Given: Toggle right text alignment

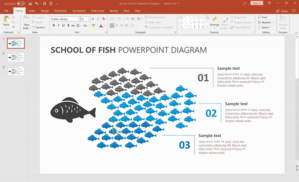Looking at the screenshot, I should point(122,25).
